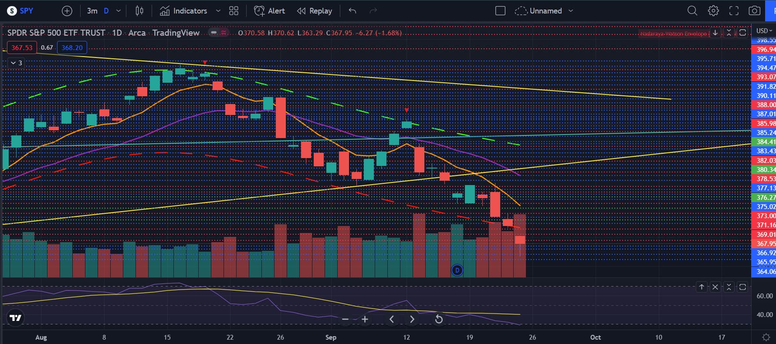Undo the last chart action
Screen dimensions: 776x344
(352, 11)
